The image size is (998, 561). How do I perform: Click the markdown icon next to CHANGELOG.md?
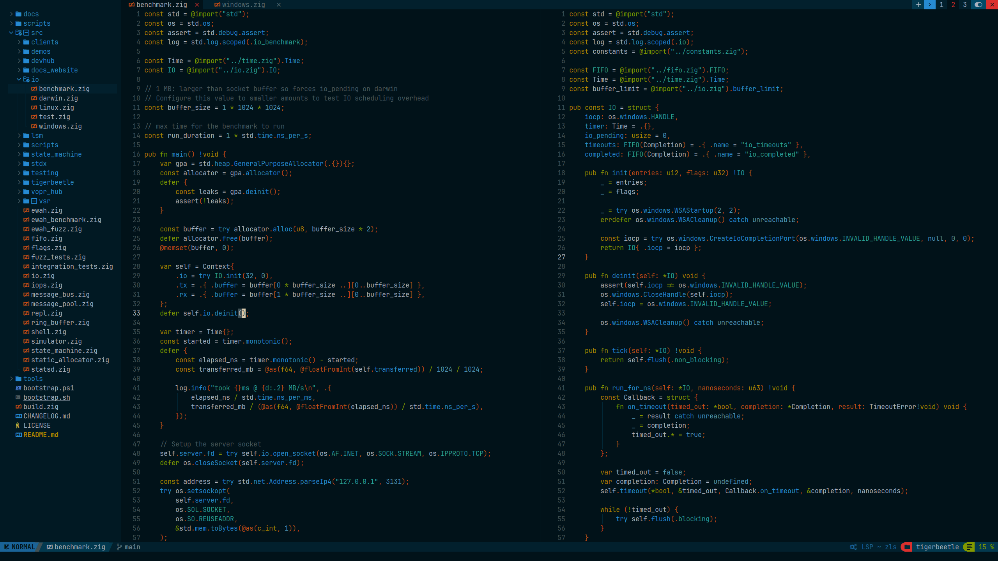coord(18,416)
